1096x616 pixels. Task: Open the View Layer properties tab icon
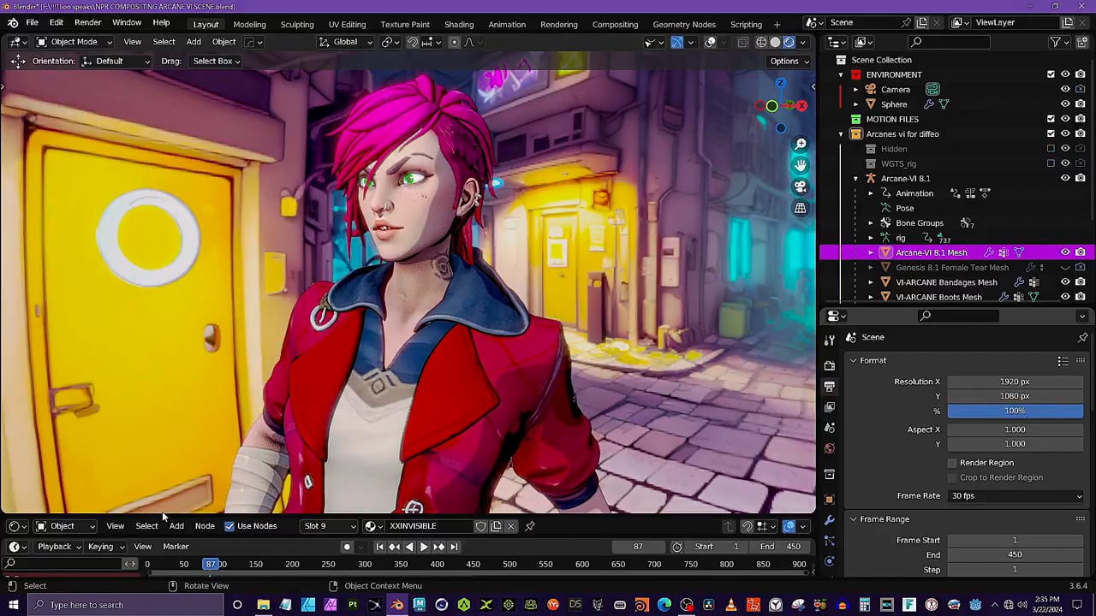(x=829, y=406)
